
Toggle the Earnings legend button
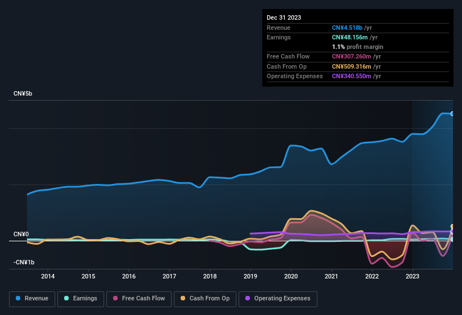(80, 299)
